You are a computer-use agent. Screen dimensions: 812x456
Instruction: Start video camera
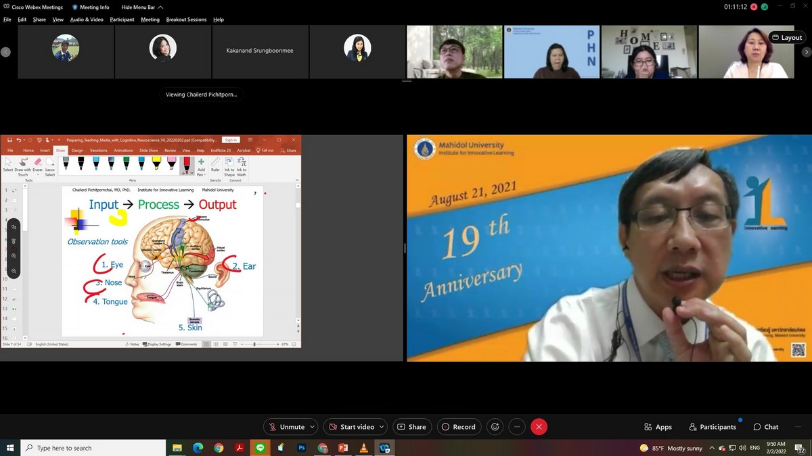click(x=351, y=427)
